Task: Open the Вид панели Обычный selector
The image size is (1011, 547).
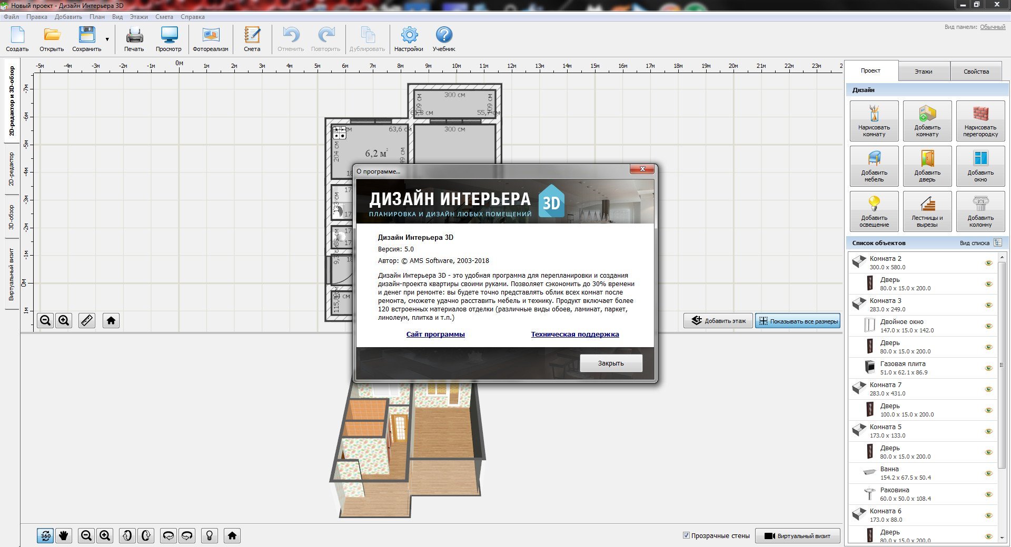Action: pos(993,27)
